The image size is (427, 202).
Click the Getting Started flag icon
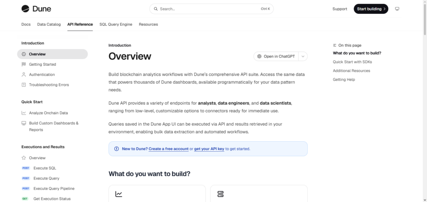24,65
